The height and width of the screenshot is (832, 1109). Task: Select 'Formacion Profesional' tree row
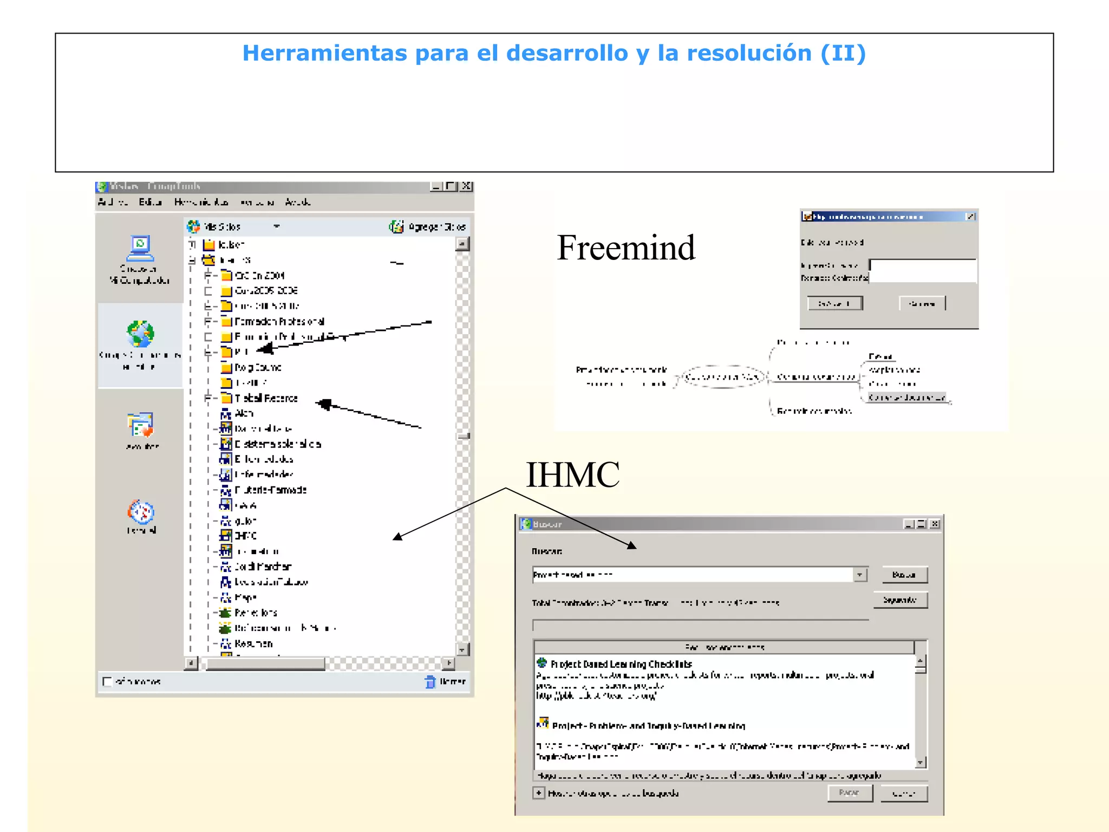point(279,322)
